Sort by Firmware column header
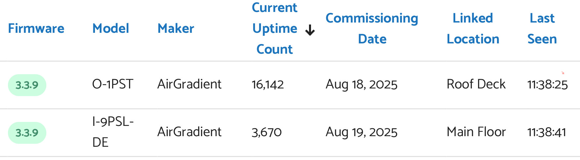This screenshot has height=160, width=580. 36,28
